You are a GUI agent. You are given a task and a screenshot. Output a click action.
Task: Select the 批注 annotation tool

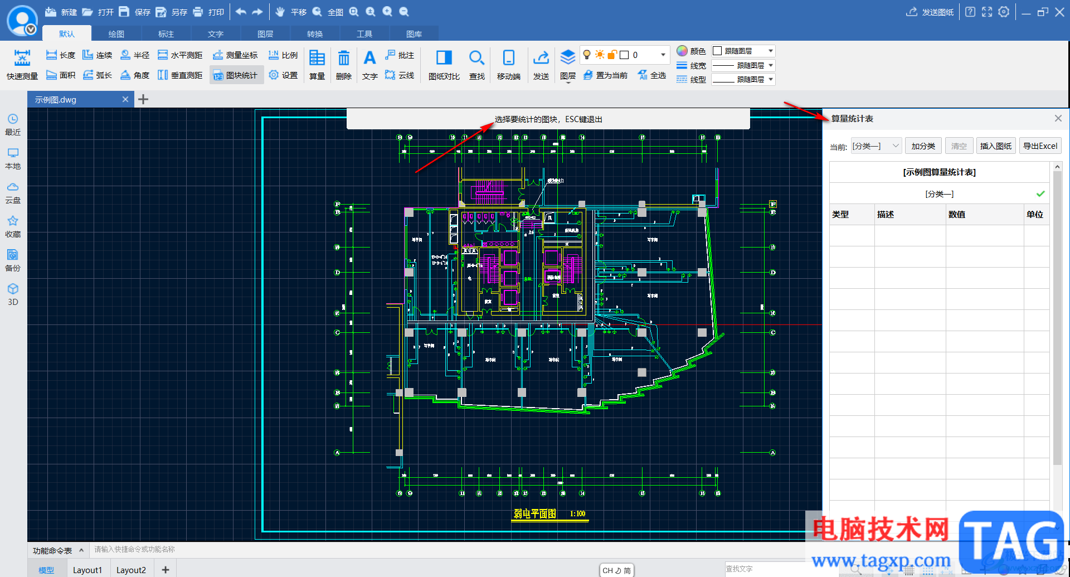400,55
